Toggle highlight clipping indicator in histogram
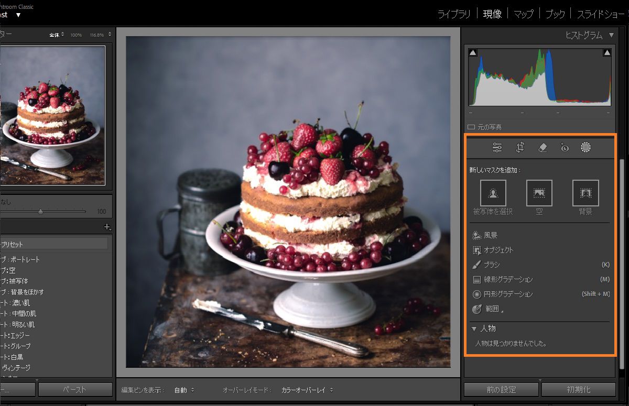629x406 pixels. (x=607, y=52)
